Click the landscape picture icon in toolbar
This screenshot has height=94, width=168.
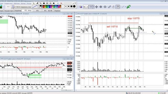pyautogui.click(x=1, y=7)
